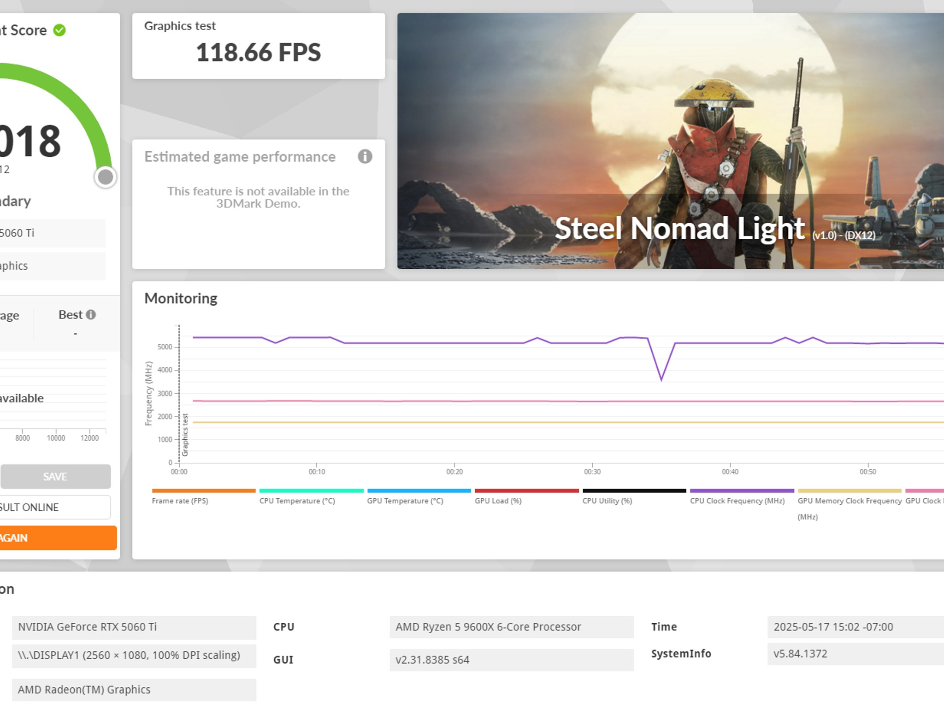The width and height of the screenshot is (944, 708).
Task: Select the AMD Ryzen 5 9600X CPU field
Action: click(x=512, y=627)
